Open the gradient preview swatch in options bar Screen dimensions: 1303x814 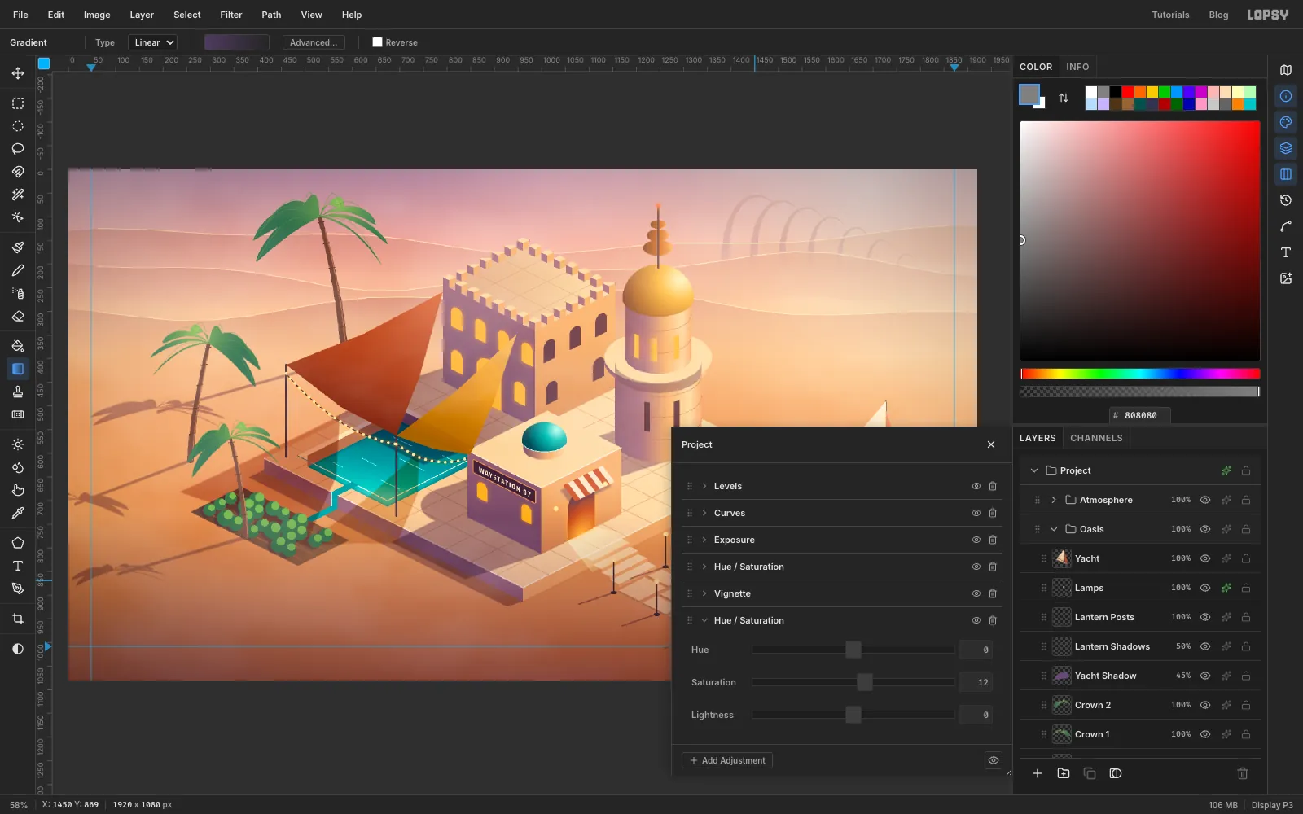pyautogui.click(x=236, y=42)
